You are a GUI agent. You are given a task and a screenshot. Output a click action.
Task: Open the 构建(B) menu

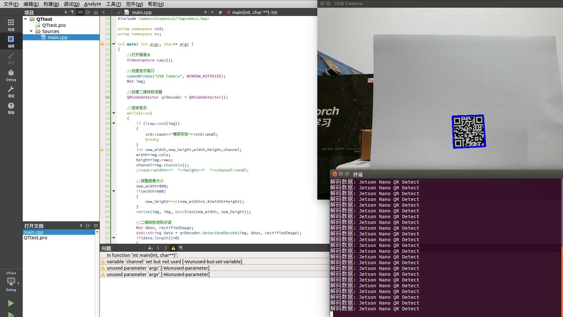[x=51, y=4]
